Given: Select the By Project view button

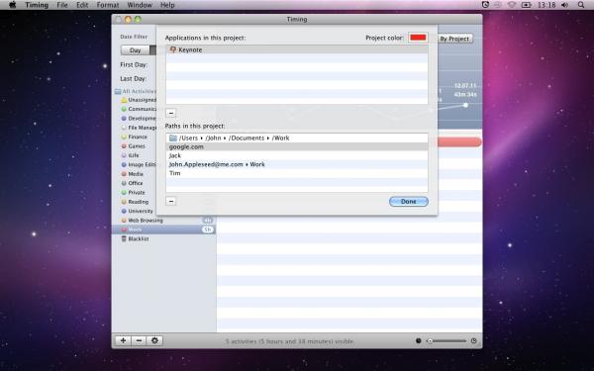Looking at the screenshot, I should 455,39.
